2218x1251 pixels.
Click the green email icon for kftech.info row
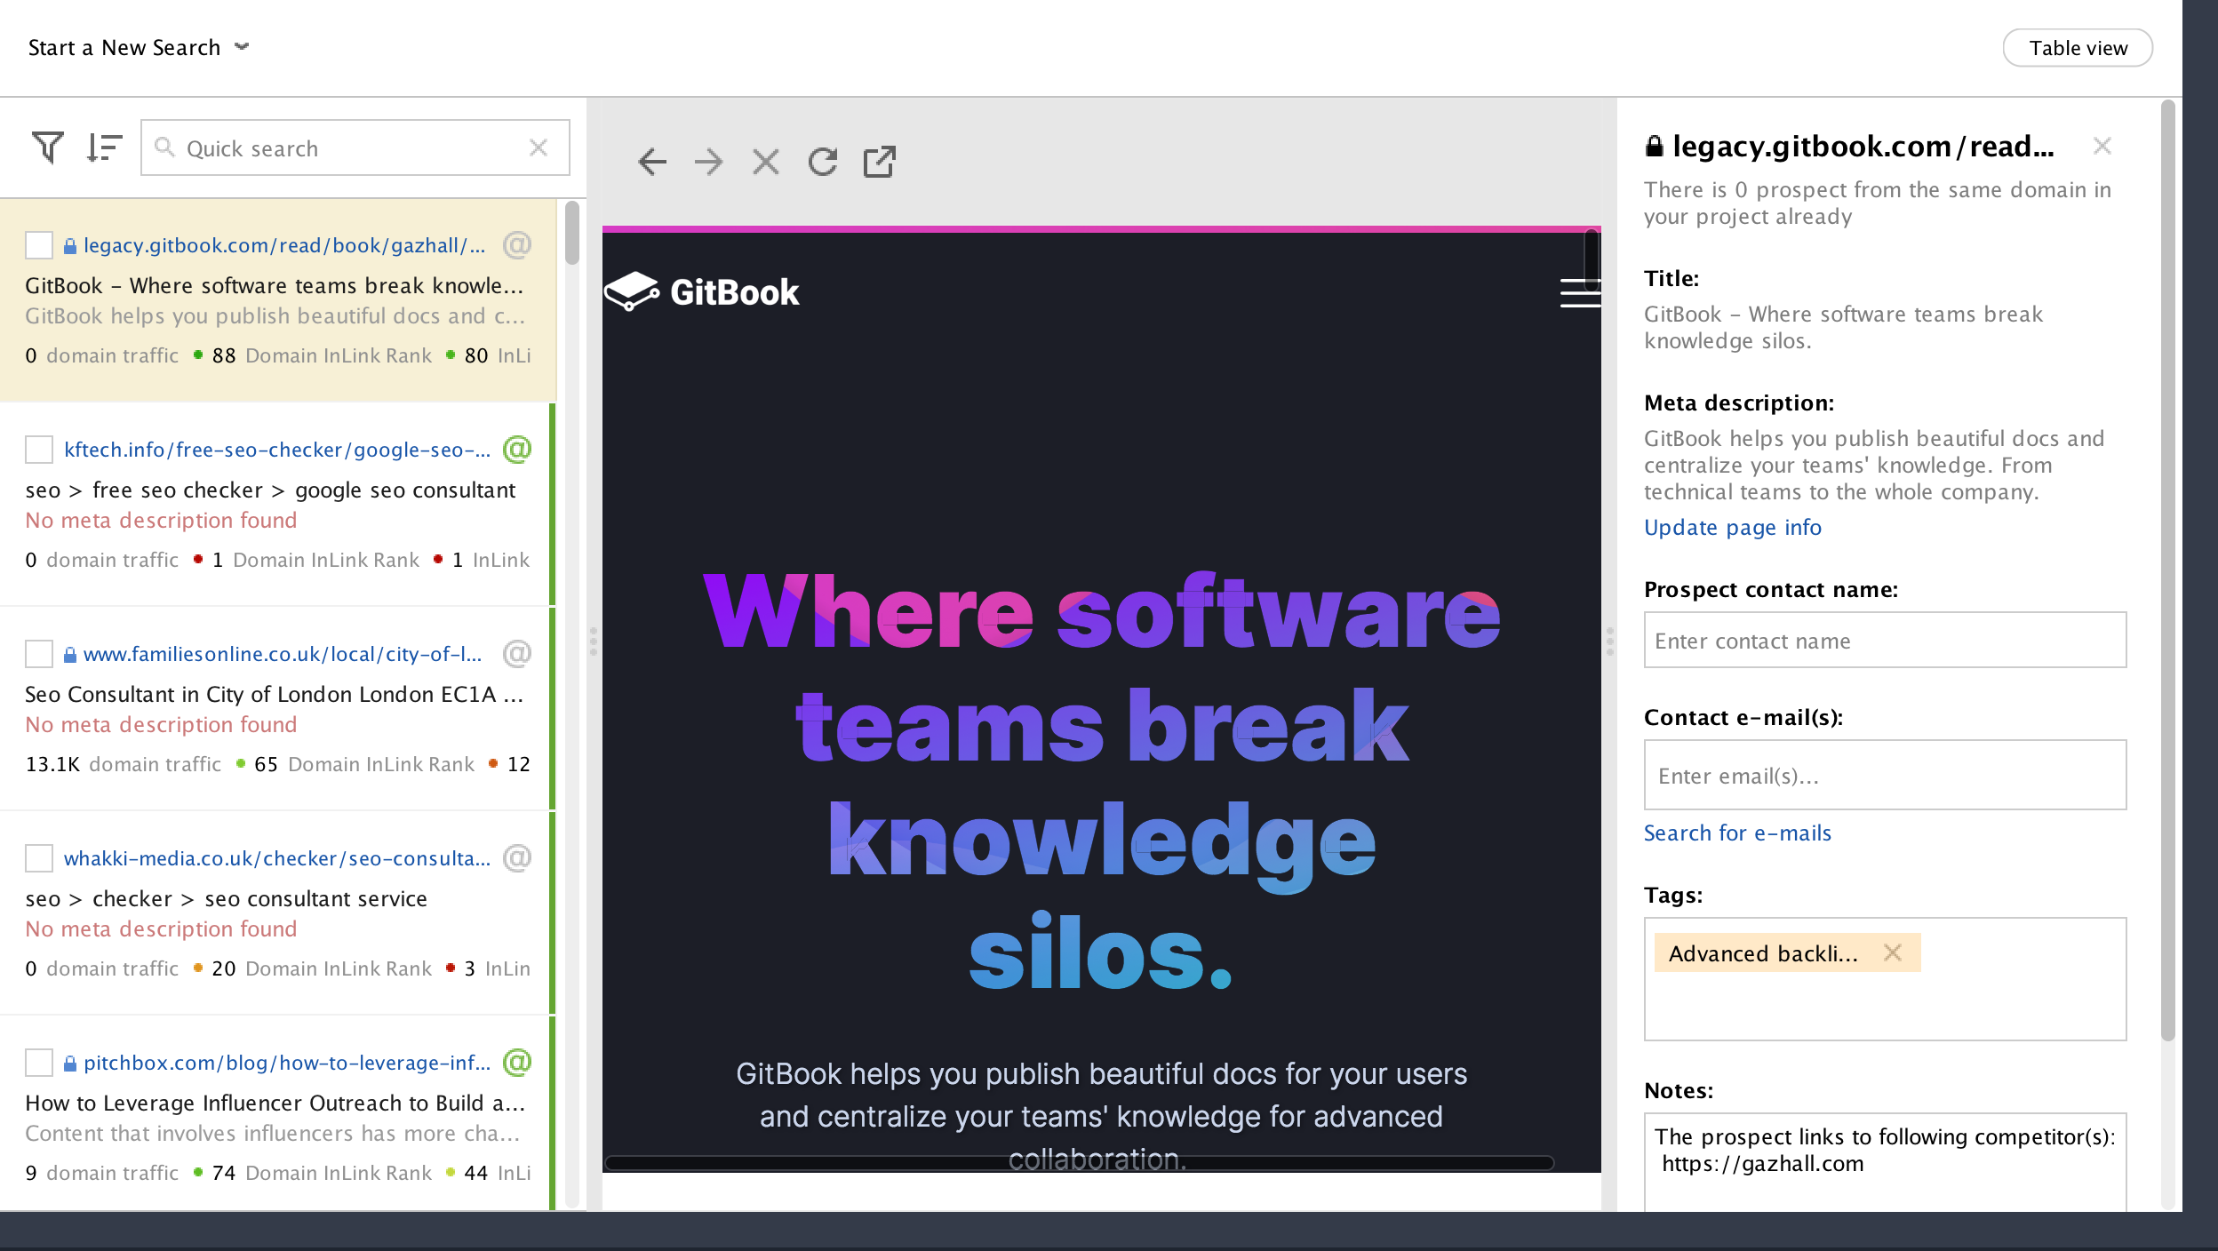[517, 449]
